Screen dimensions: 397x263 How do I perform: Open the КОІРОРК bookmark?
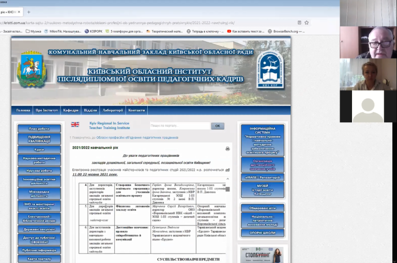click(94, 32)
